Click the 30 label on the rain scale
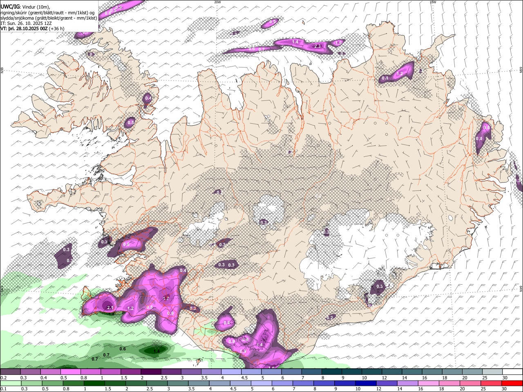Viewport: 523px width, 392px height. [x=505, y=389]
